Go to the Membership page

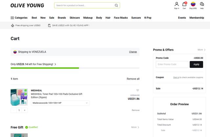click(x=197, y=18)
